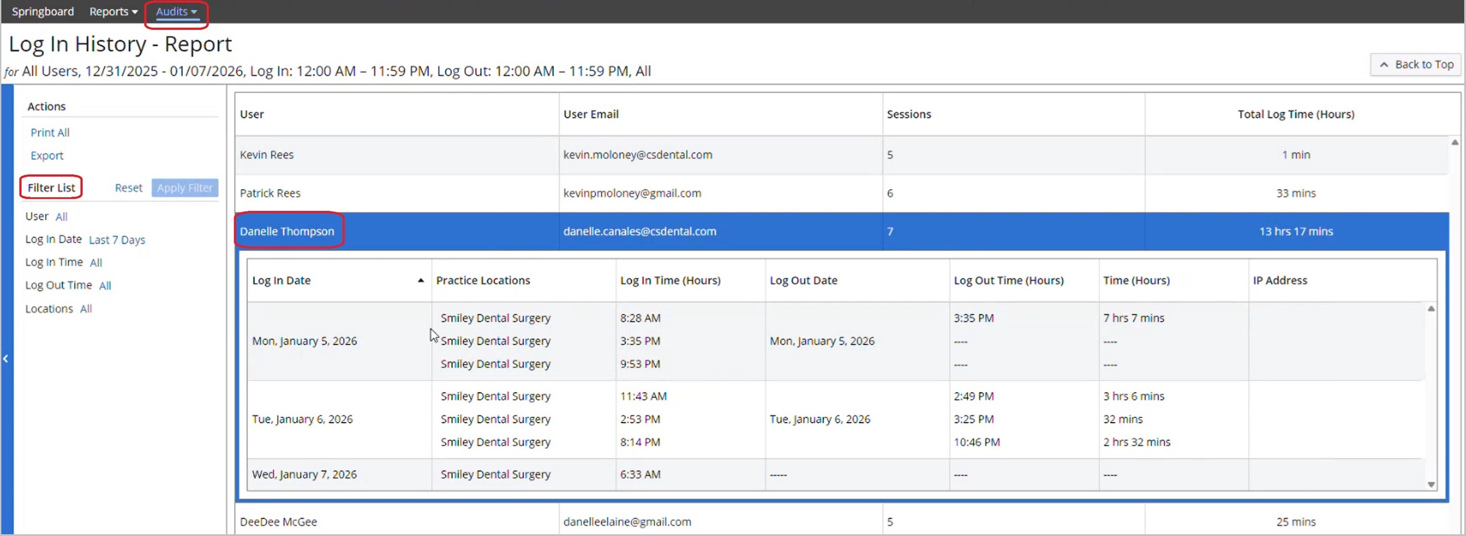Select the DeeDee McGee row
This screenshot has width=1466, height=536.
click(278, 520)
